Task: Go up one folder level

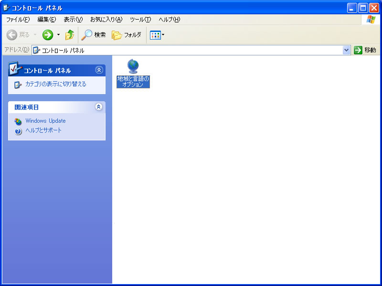Action: point(70,35)
